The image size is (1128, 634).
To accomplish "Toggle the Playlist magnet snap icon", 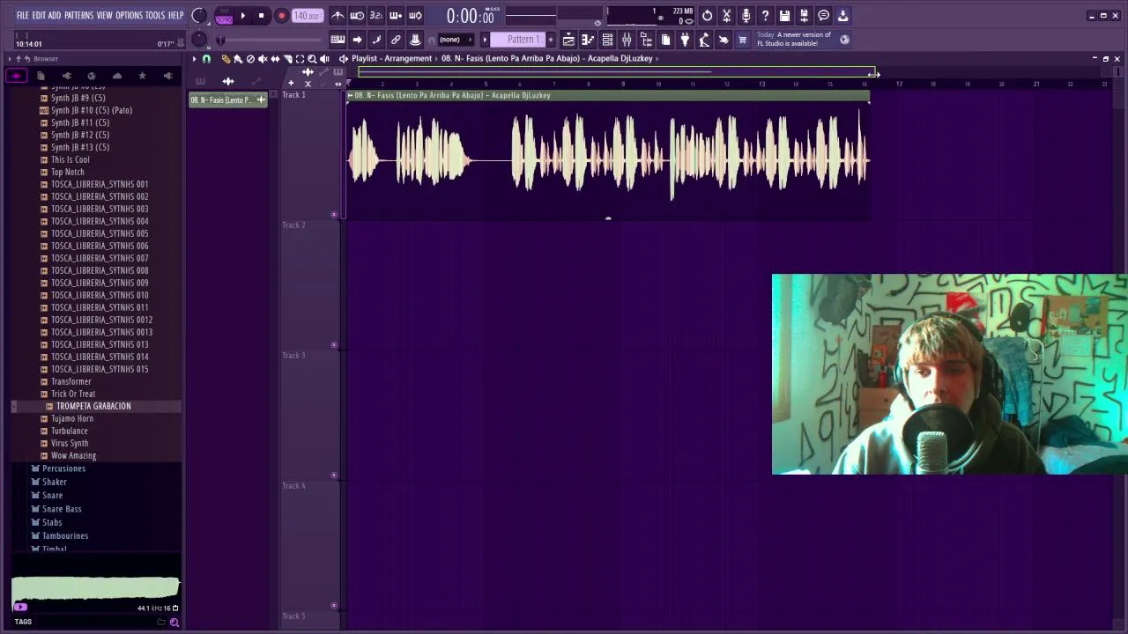I will pos(207,59).
